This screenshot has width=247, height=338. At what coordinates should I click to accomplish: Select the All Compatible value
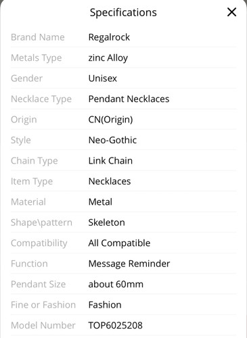[x=119, y=243]
